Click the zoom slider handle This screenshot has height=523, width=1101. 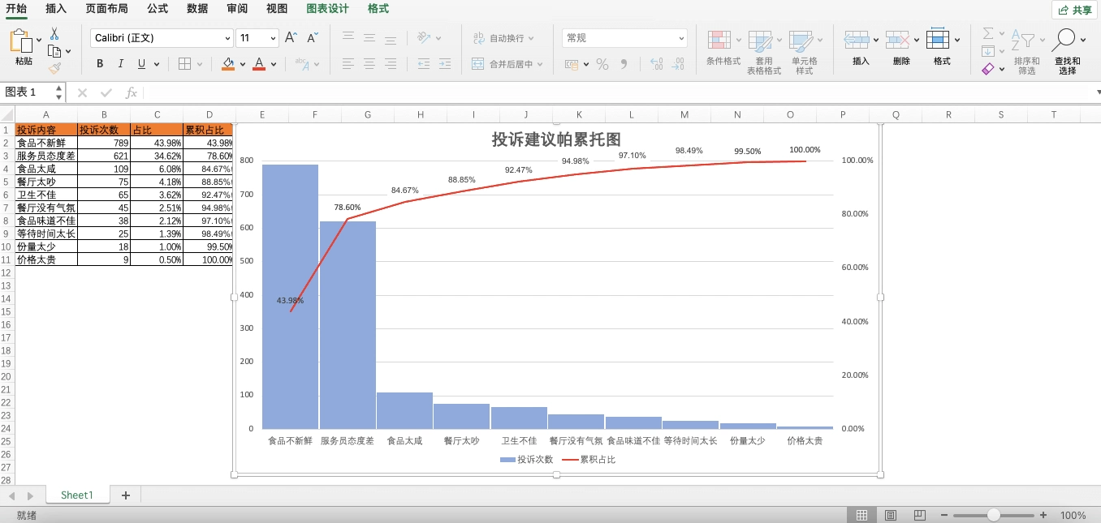click(x=994, y=515)
